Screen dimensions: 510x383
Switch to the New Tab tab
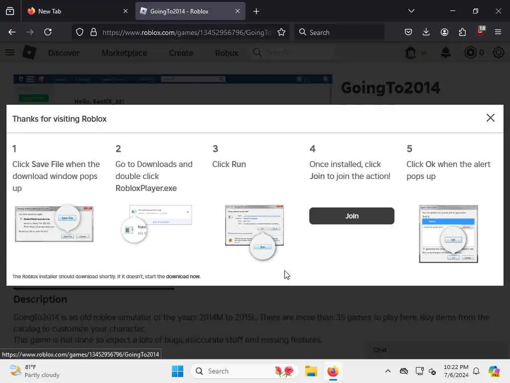click(77, 11)
